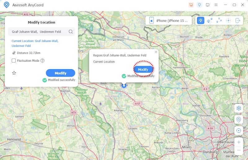This screenshot has width=248, height=160.
Task: Click the search magnifier icon
Action: pyautogui.click(x=71, y=32)
